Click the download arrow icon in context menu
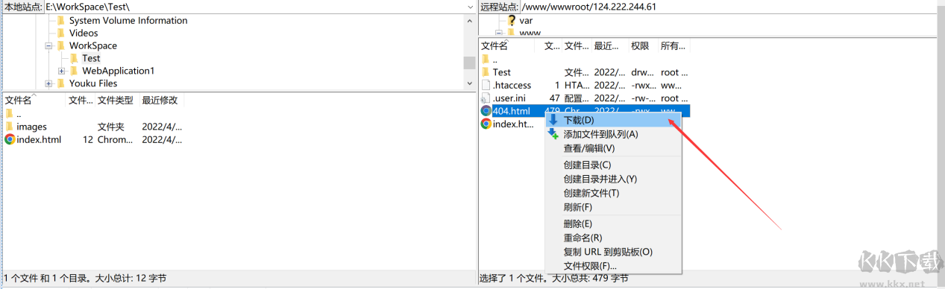Screen dimensions: 945x289 [553, 119]
